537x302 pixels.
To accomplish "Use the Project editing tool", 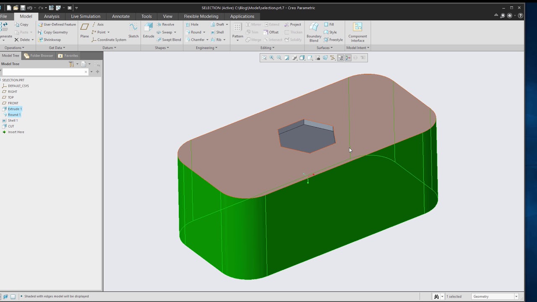I will 293,24.
